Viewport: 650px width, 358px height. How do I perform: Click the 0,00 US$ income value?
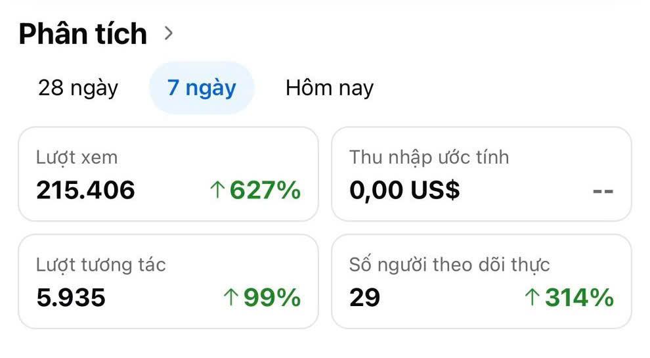coord(404,190)
